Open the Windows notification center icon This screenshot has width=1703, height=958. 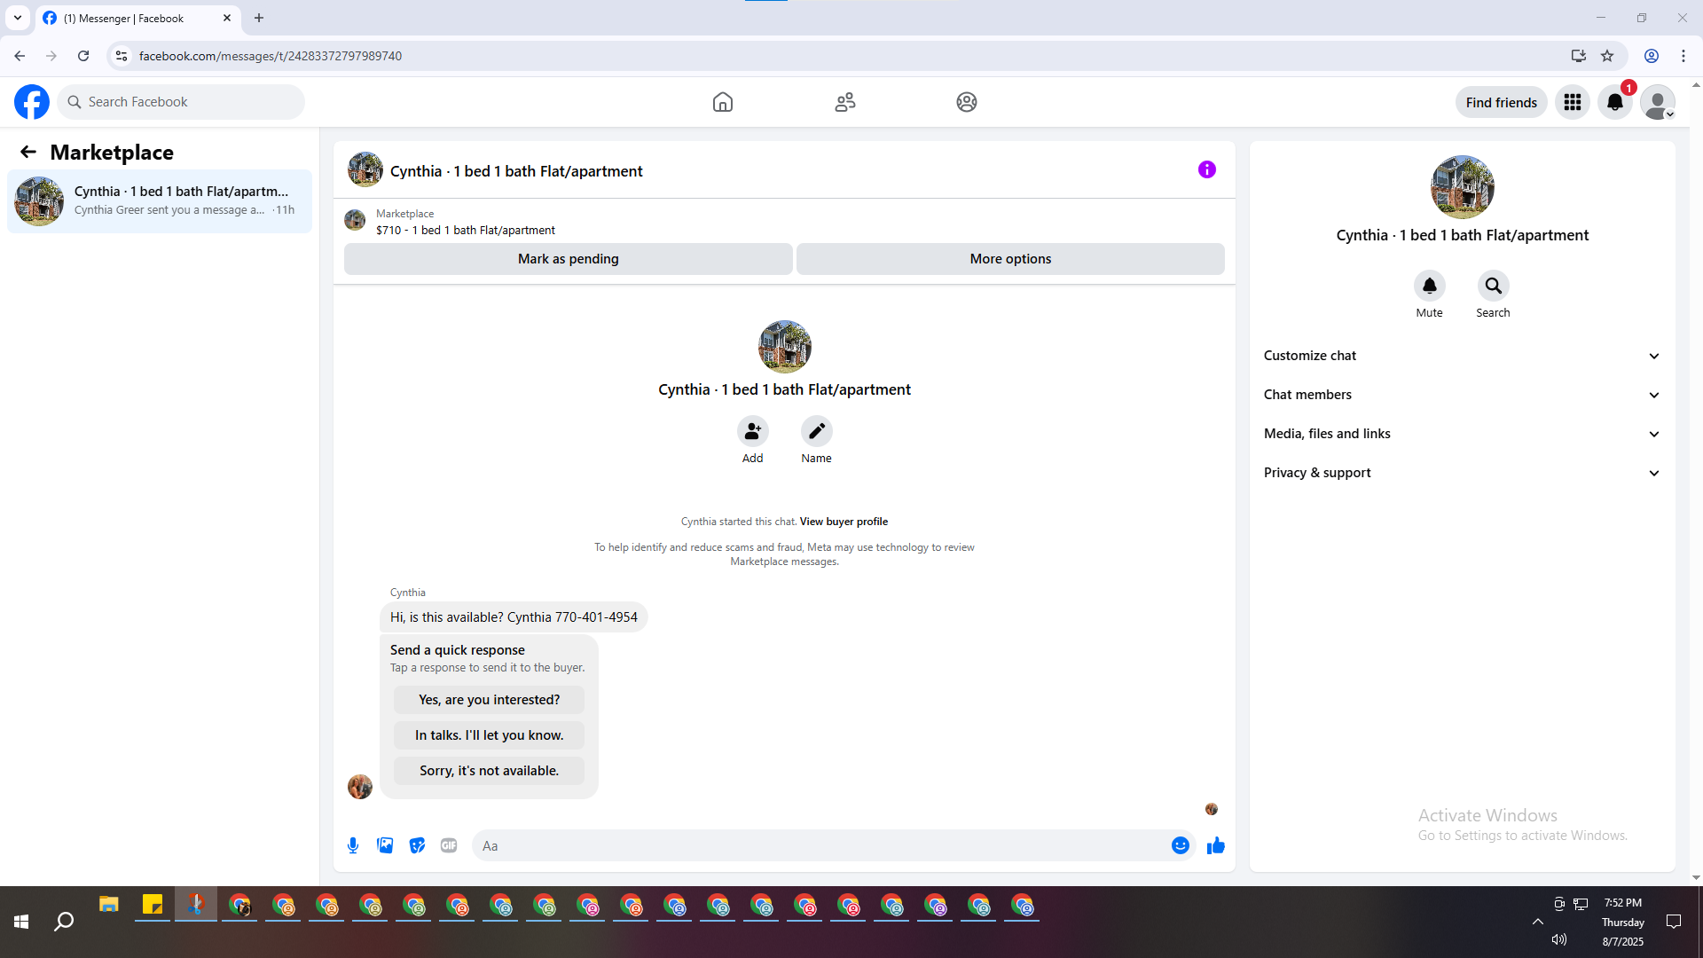pyautogui.click(x=1674, y=923)
